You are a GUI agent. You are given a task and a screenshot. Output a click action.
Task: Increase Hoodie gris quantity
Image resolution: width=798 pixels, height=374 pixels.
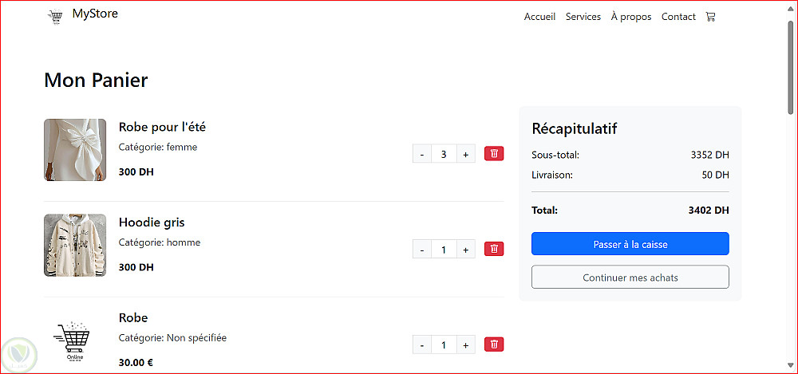(465, 250)
